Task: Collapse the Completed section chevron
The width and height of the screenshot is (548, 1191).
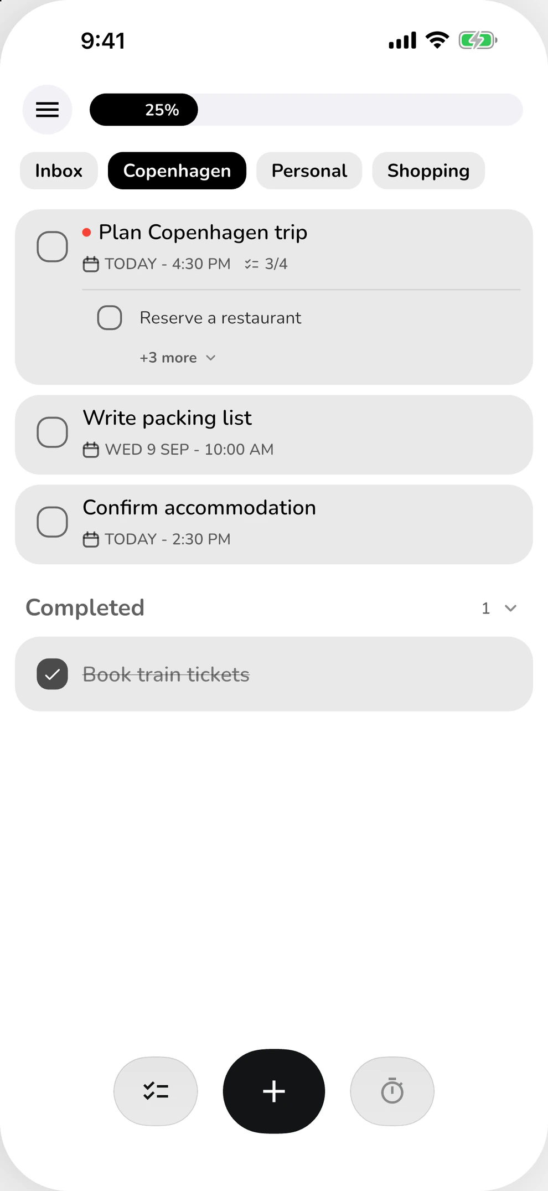Action: click(x=510, y=608)
